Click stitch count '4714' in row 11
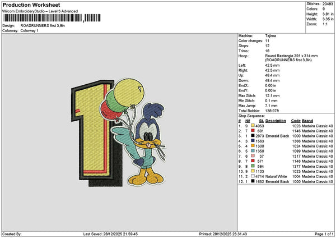The width and height of the screenshot is (336, 238). pos(259,176)
